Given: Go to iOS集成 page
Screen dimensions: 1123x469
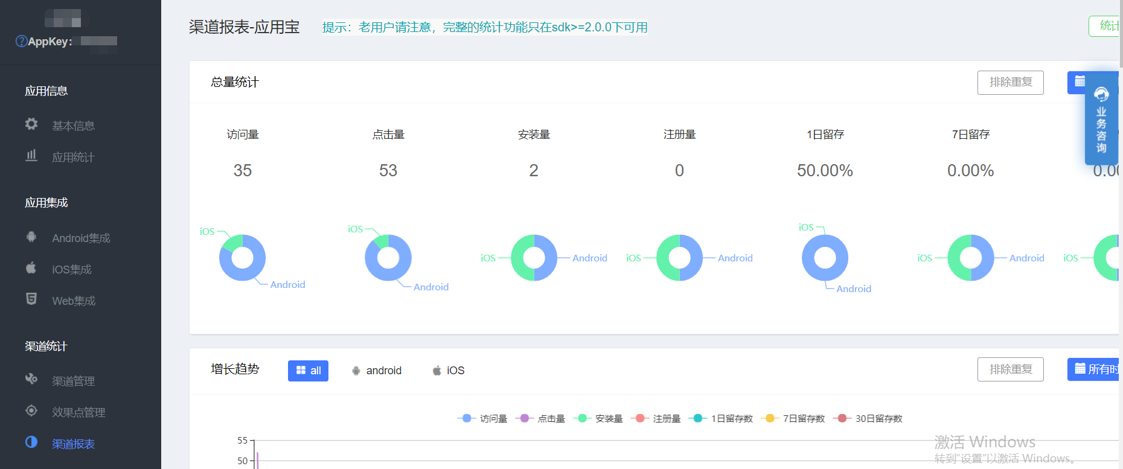Looking at the screenshot, I should (x=72, y=269).
